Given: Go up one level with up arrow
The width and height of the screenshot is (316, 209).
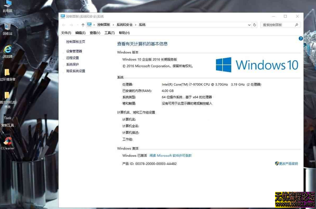Looking at the screenshot, I should coord(83,25).
